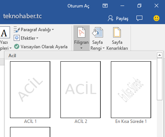The width and height of the screenshot is (165, 137).
Task: Select En Kısa Sürede 1 watermark
Action: 131,89
